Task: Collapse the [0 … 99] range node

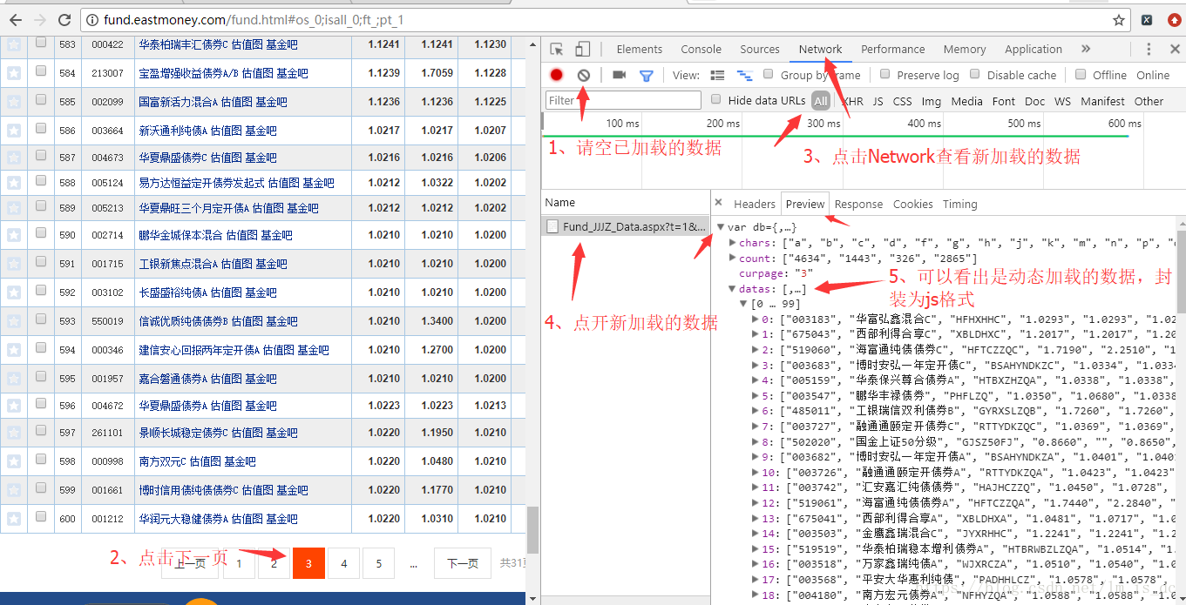Action: point(743,304)
